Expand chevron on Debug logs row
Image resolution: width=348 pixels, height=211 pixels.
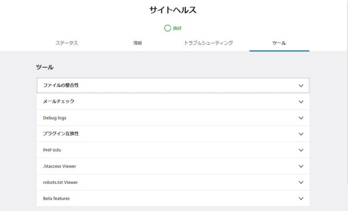[x=301, y=118]
